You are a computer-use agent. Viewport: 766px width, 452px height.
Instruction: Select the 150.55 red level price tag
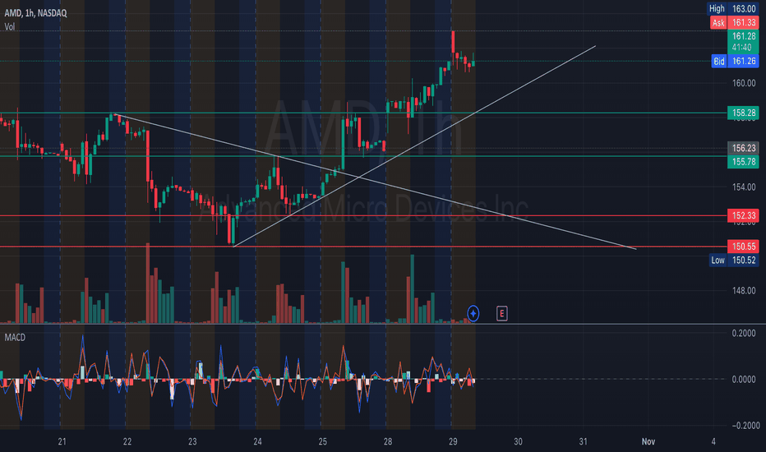(x=743, y=247)
